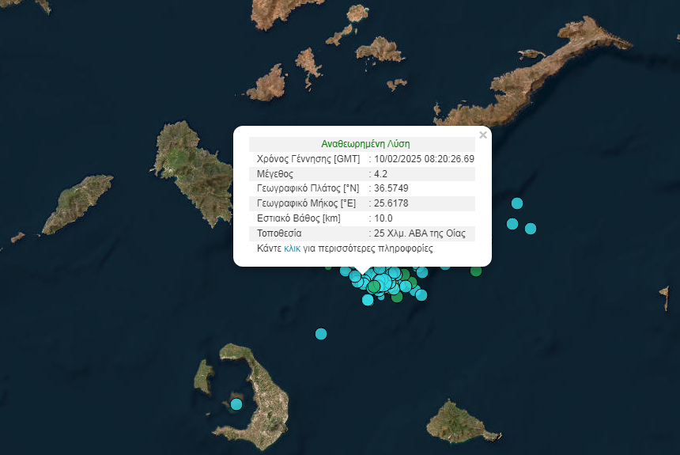Close the earthquake info popup
Viewport: 680px width, 455px height.
pos(482,135)
